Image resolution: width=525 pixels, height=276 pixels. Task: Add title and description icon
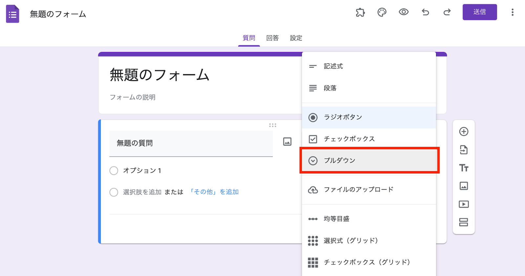point(464,168)
